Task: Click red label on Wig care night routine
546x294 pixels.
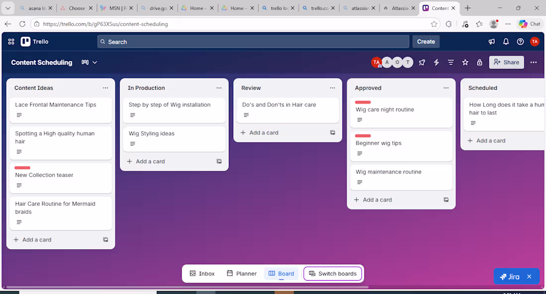Action: point(363,102)
